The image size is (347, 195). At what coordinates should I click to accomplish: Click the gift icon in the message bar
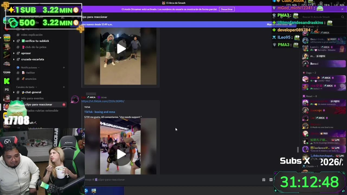(264, 180)
